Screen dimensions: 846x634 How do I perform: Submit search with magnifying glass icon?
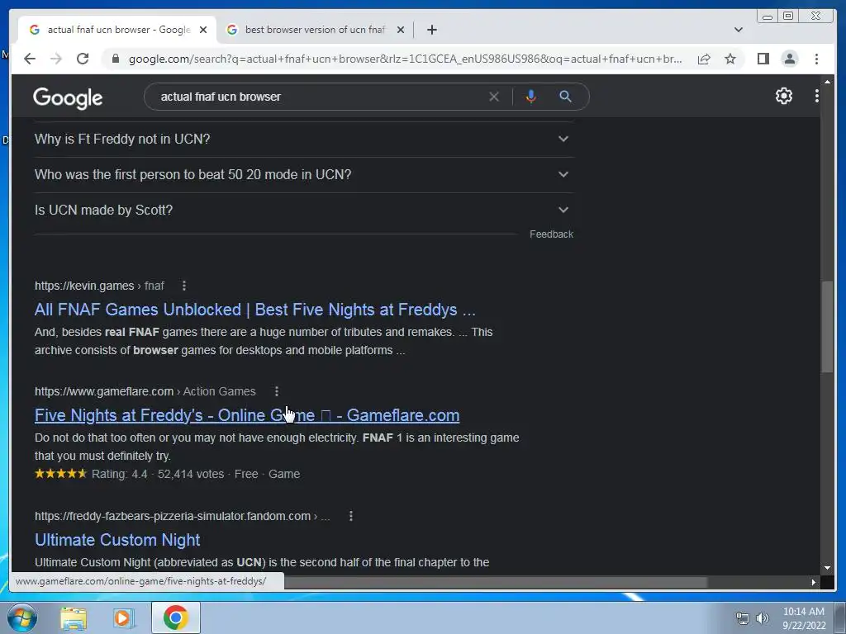coord(565,97)
